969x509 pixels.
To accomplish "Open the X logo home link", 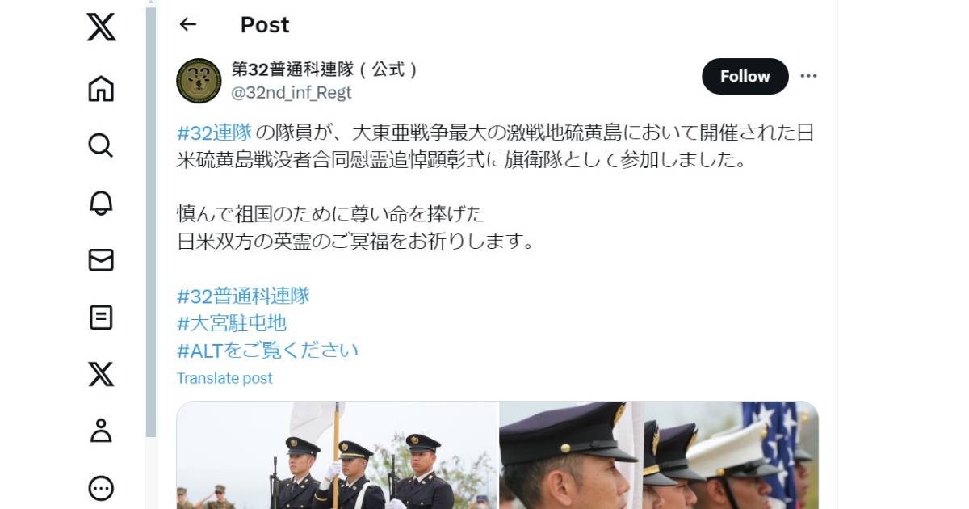I will [x=101, y=27].
